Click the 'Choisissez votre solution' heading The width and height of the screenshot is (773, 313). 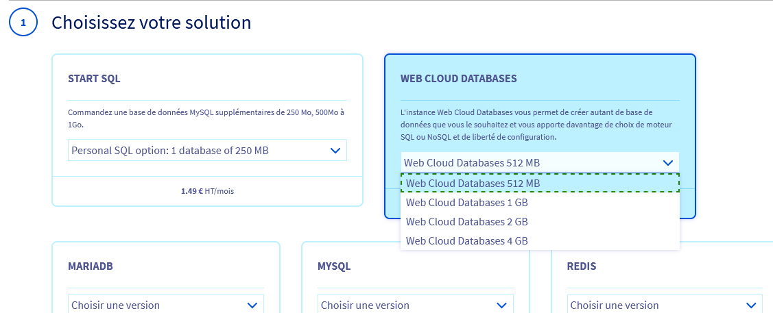pos(152,23)
